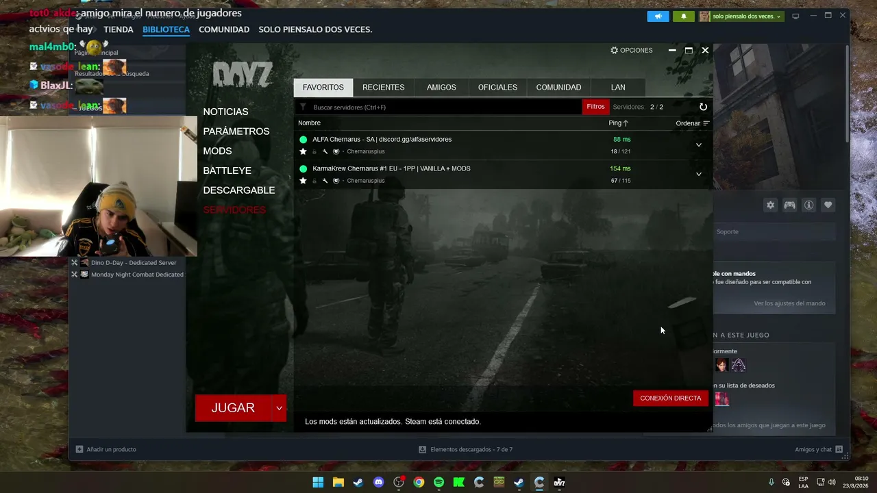Screen dimensions: 877x493
Task: Open the DayZ launcher Opciones gear
Action: (x=632, y=50)
